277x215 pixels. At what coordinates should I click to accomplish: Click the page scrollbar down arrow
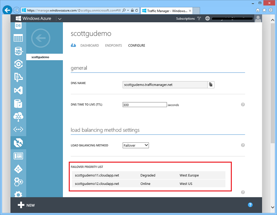(x=273, y=207)
